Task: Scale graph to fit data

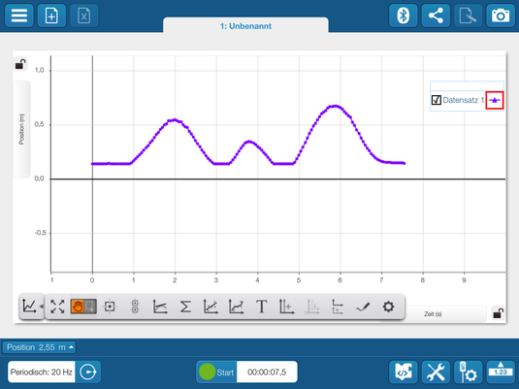Action: [57, 307]
